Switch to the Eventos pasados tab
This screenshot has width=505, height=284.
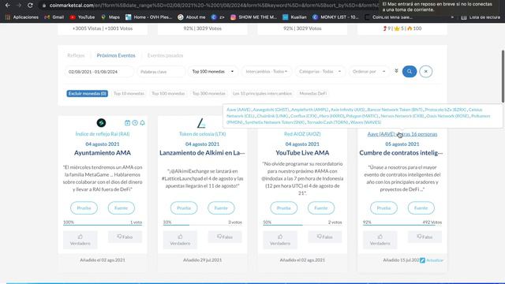(165, 55)
